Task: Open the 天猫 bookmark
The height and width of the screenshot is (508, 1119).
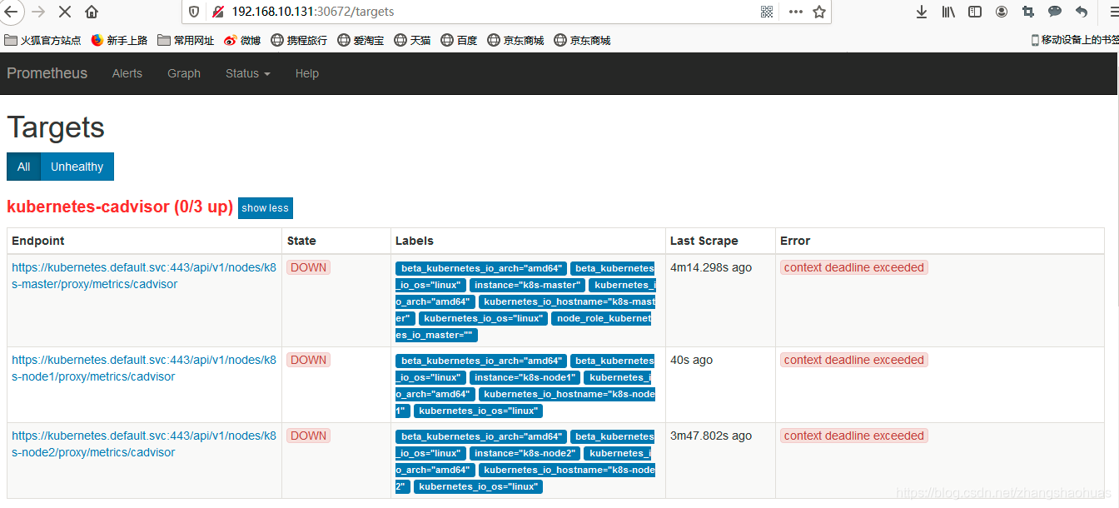Action: (x=412, y=40)
